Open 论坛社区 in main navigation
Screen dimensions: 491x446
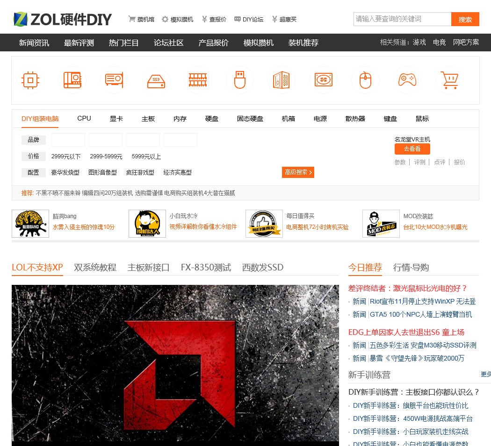pyautogui.click(x=168, y=42)
